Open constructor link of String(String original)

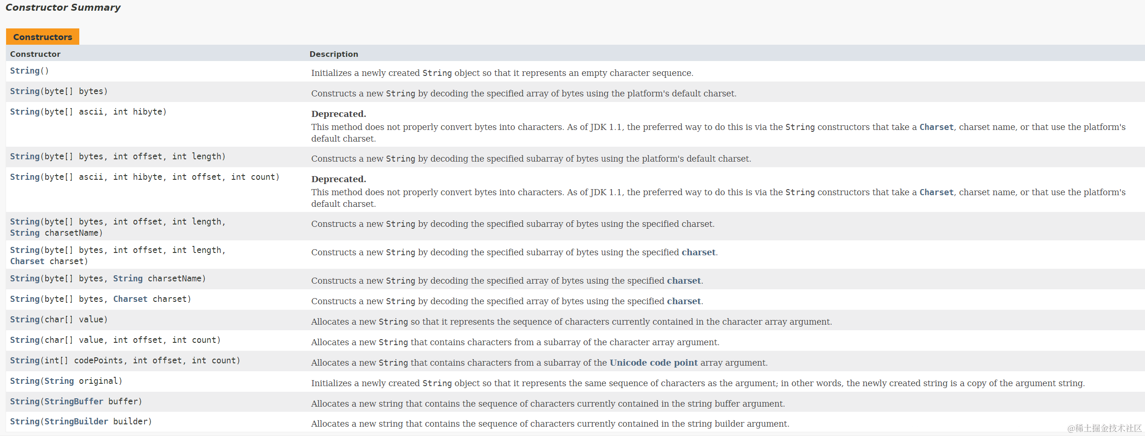(25, 381)
